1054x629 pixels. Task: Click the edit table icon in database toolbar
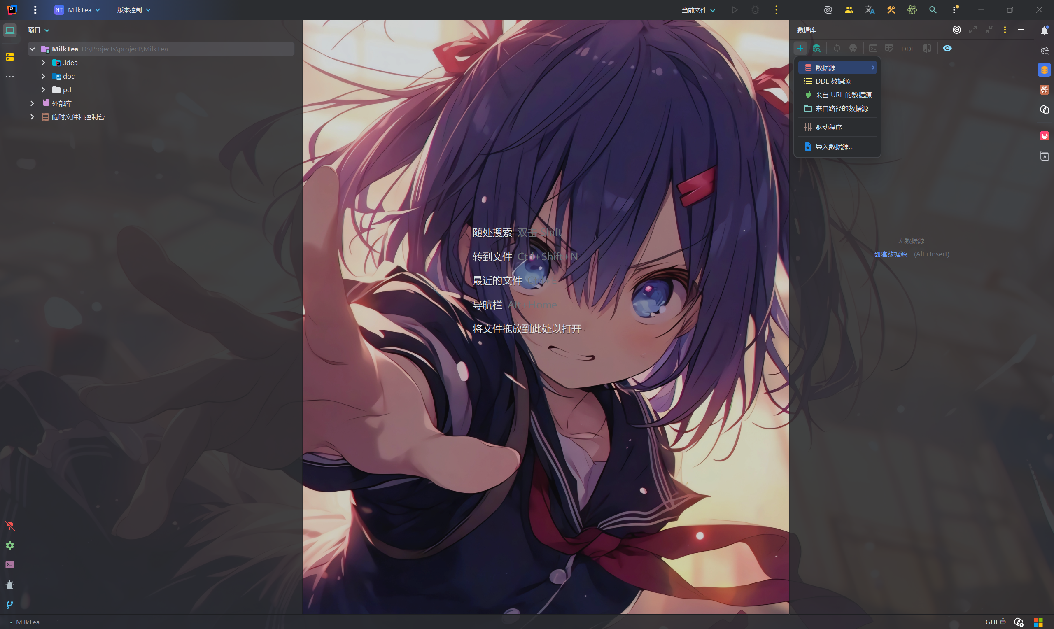889,48
